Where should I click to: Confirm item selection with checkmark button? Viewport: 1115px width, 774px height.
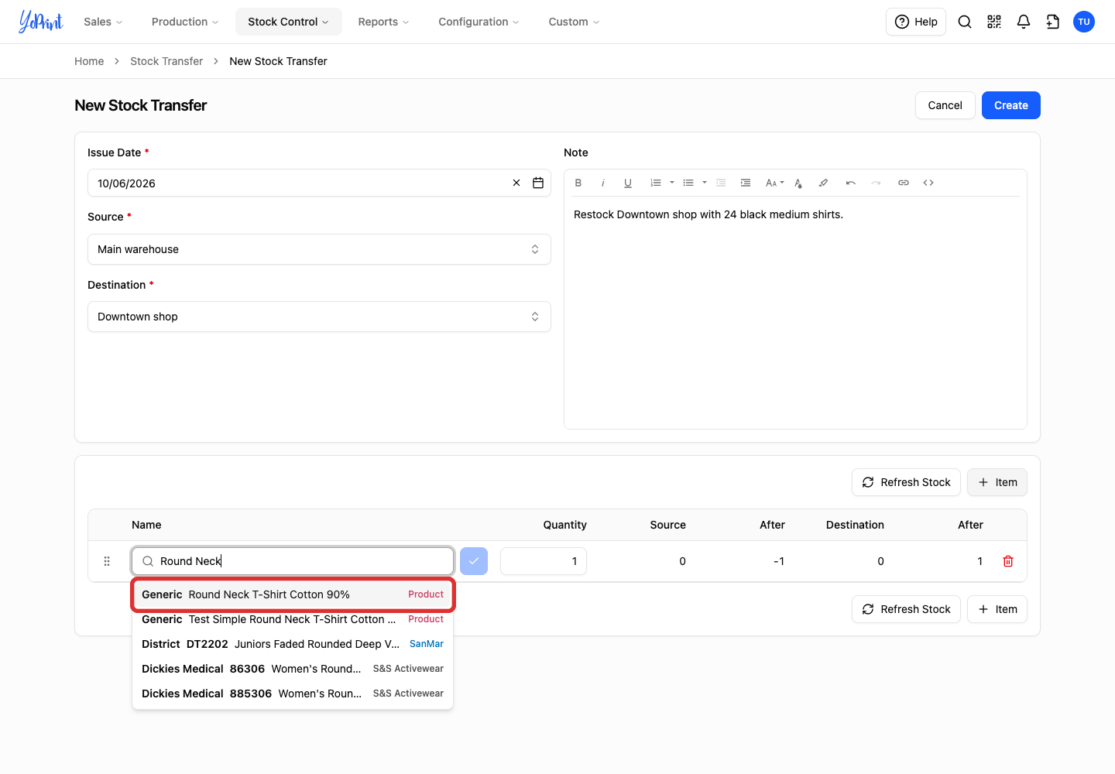[x=474, y=561]
